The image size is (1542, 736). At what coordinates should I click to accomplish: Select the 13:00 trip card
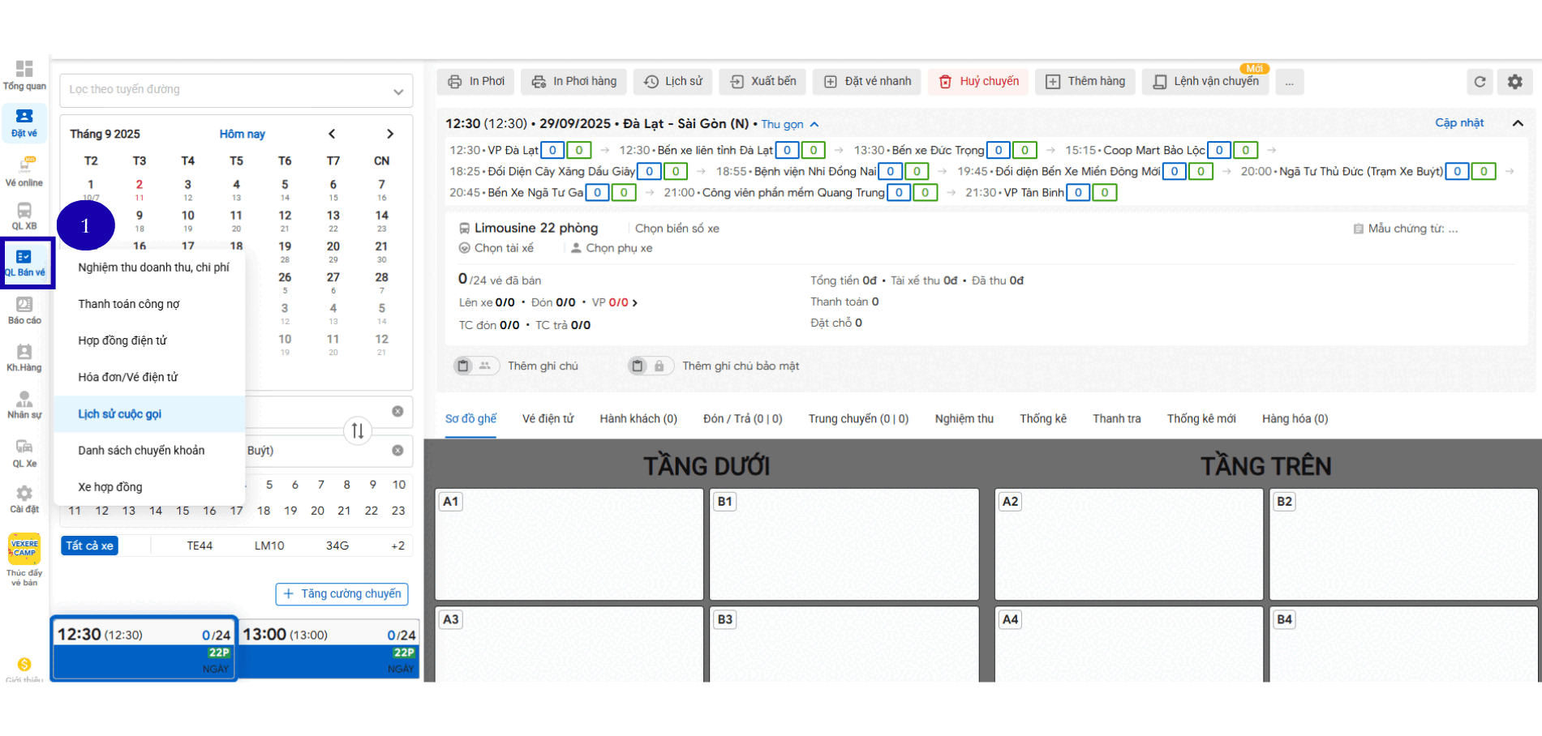pos(329,647)
